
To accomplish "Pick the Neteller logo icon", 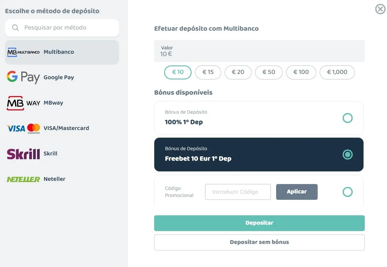I will [x=23, y=179].
